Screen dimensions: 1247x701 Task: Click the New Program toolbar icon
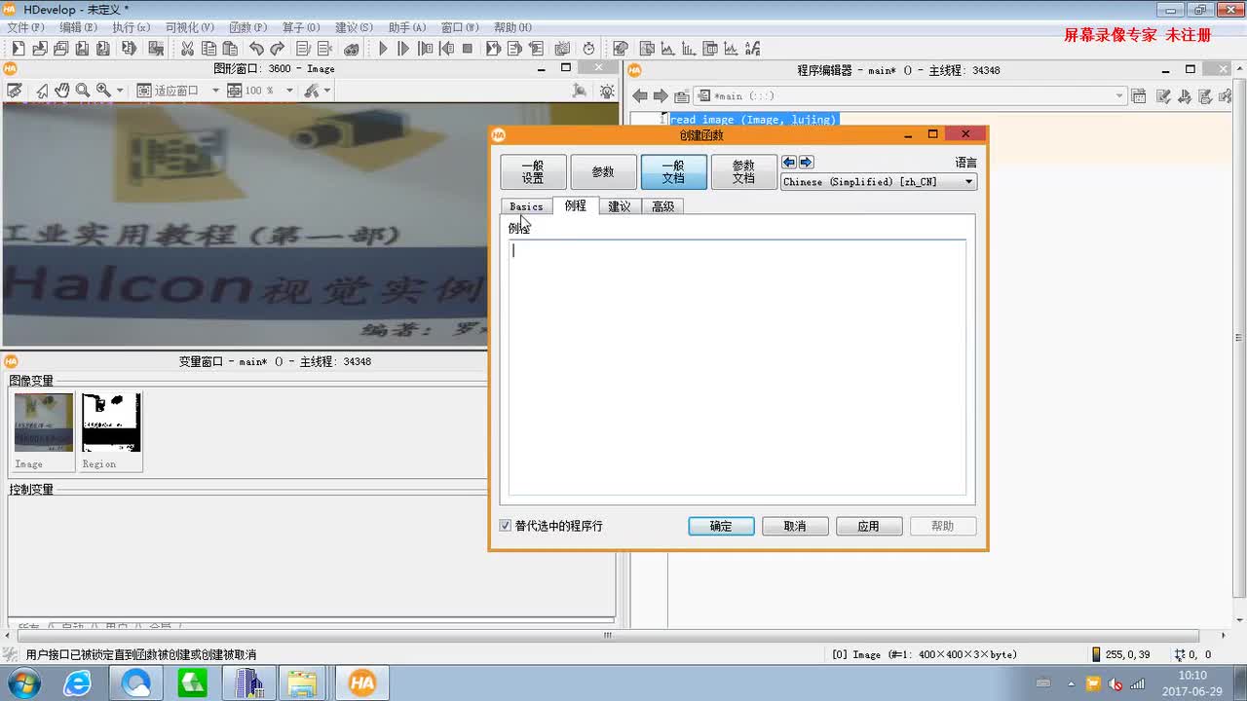(18, 48)
